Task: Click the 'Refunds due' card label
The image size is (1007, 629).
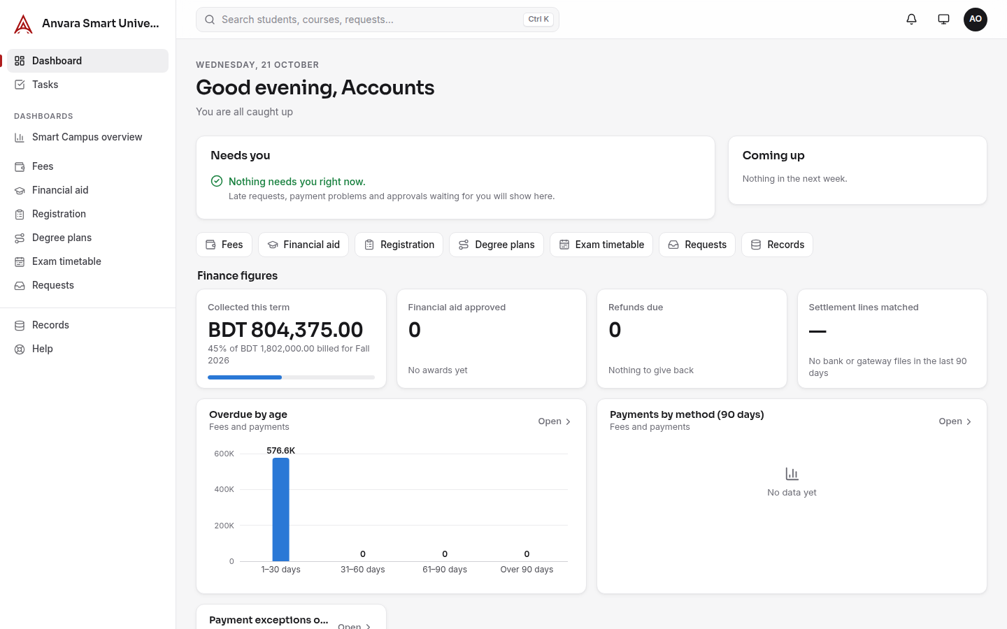Action: [636, 308]
